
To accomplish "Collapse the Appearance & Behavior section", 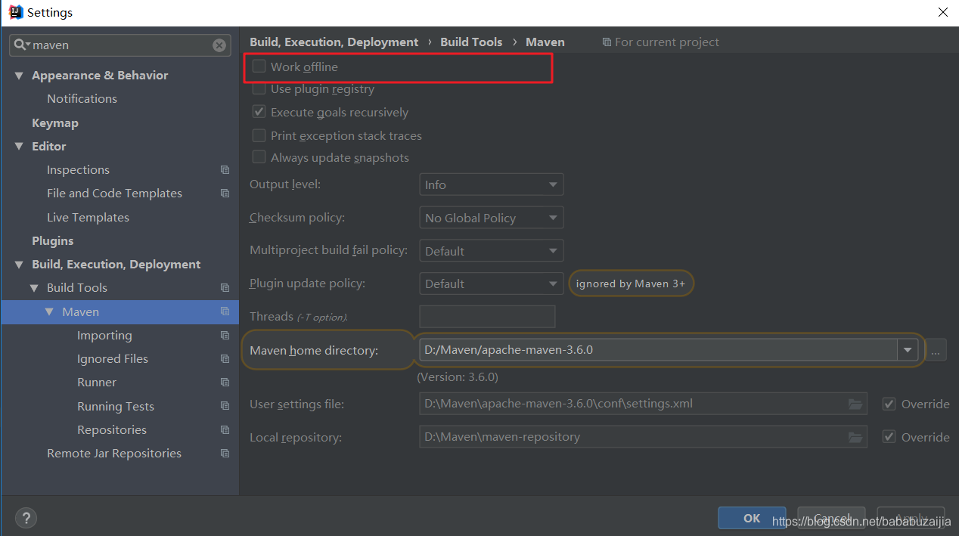I will [x=19, y=76].
